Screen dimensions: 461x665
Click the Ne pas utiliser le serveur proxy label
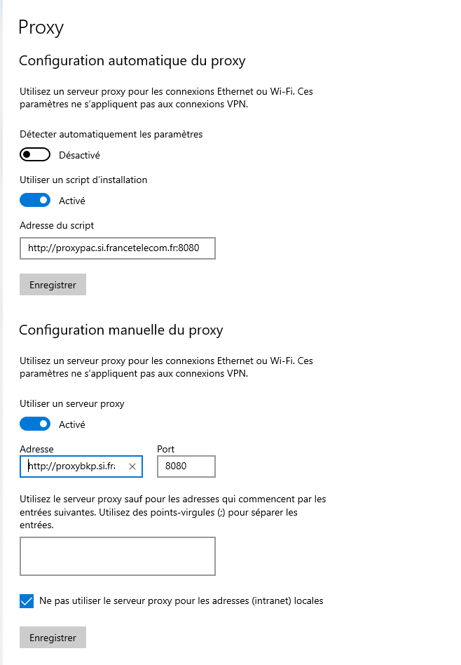point(181,601)
